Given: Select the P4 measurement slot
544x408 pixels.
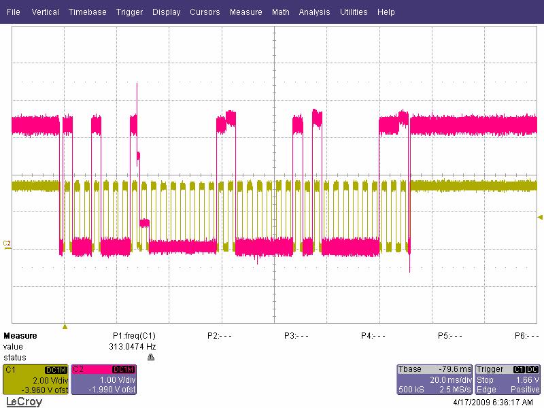Looking at the screenshot, I should point(373,336).
